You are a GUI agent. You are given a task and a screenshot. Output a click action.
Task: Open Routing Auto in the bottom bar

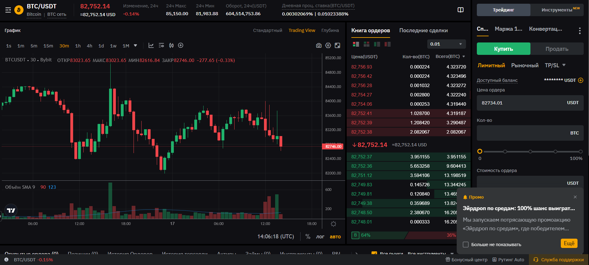508,260
